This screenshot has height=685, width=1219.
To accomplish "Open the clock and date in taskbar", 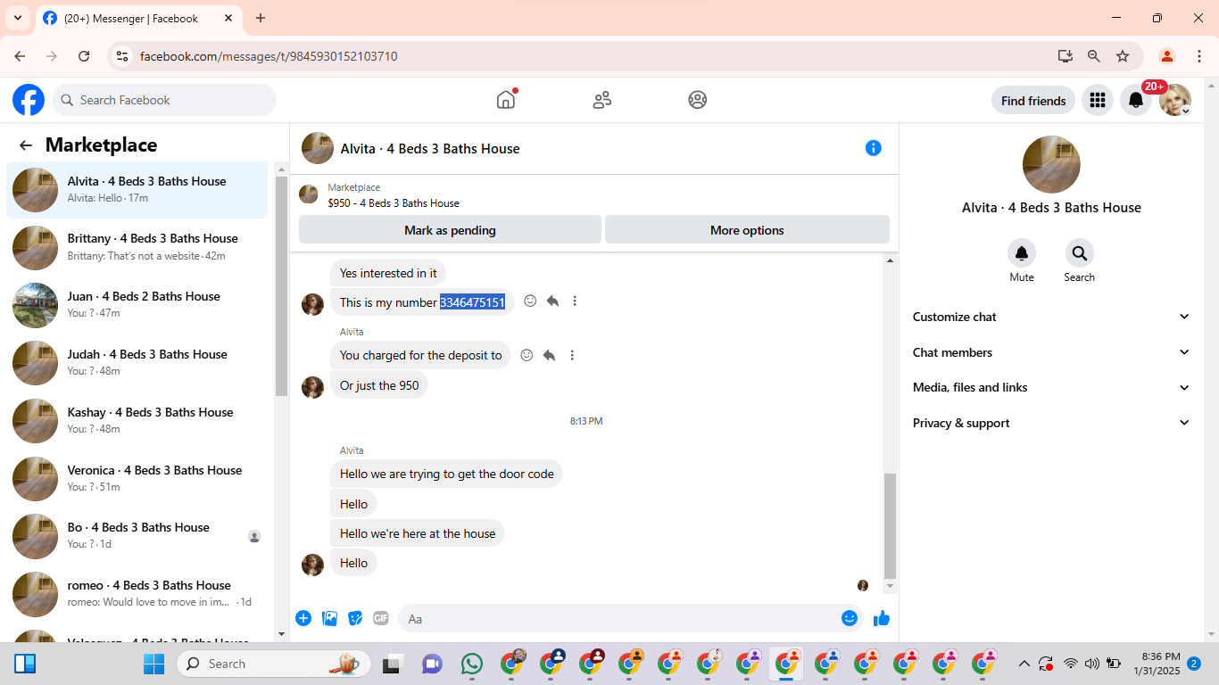I will click(x=1157, y=664).
